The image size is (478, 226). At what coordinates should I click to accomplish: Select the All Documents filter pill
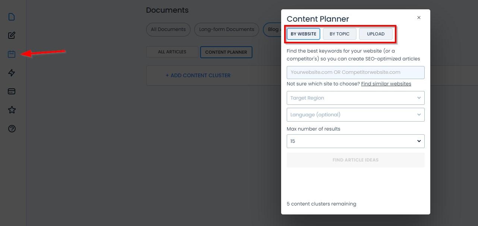(168, 29)
